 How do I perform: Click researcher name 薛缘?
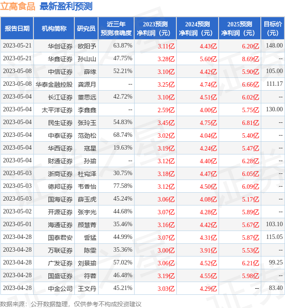[x=90, y=72]
